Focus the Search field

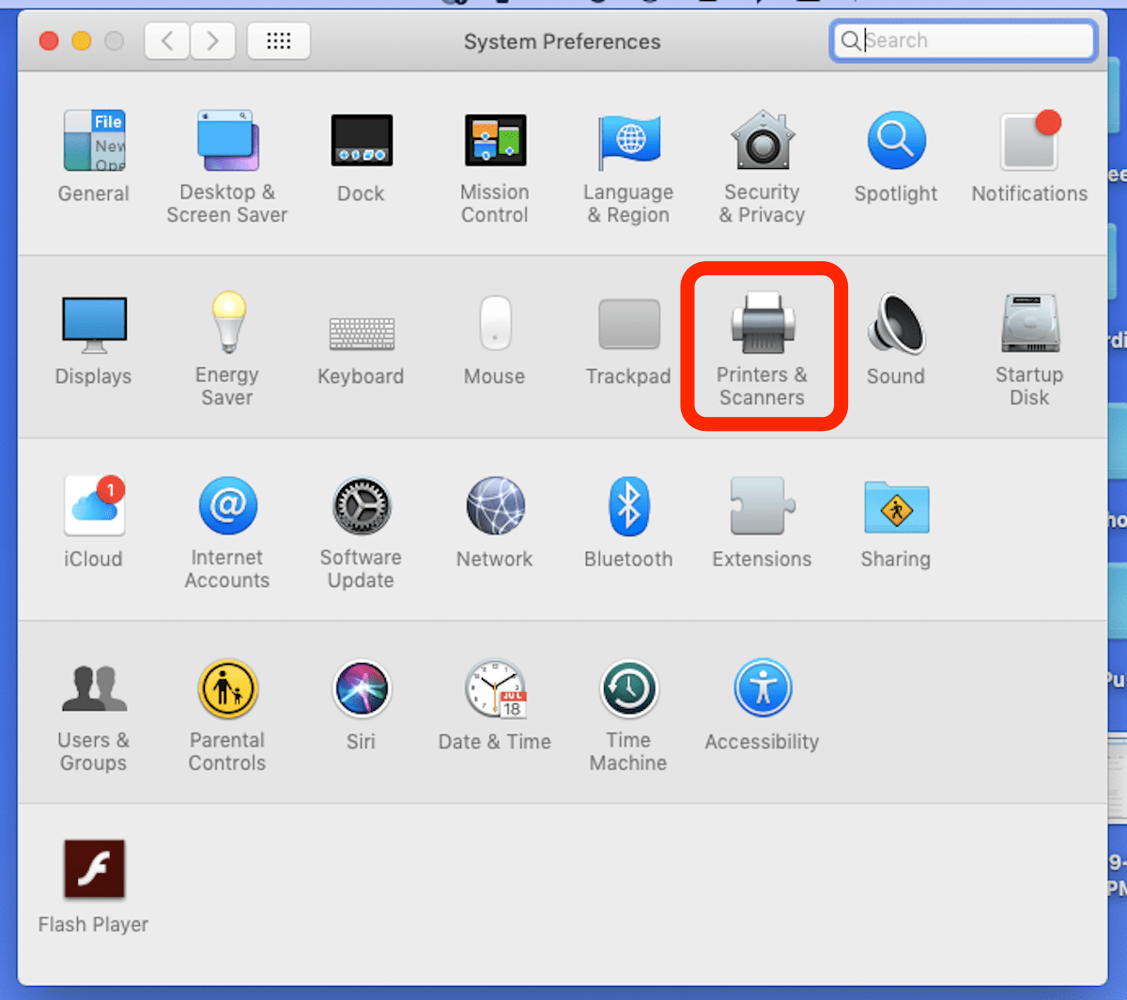964,40
